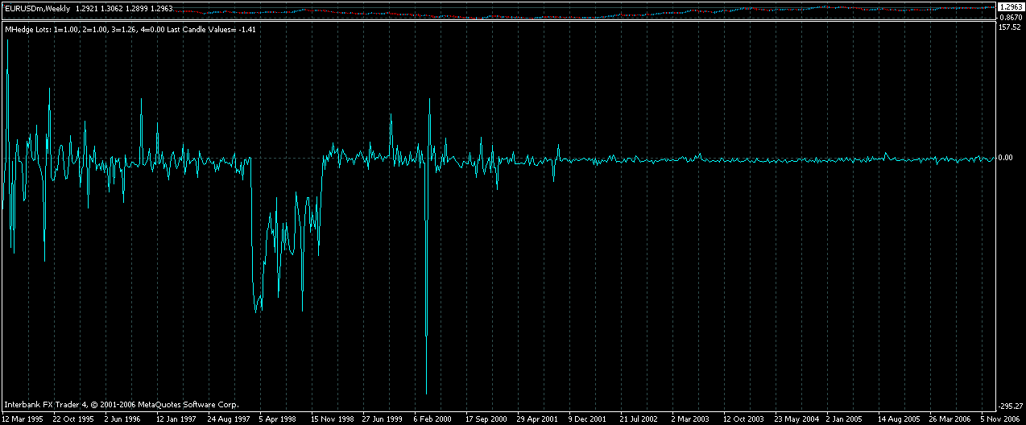Click the 21 Jul 2002 date label

pyautogui.click(x=639, y=419)
